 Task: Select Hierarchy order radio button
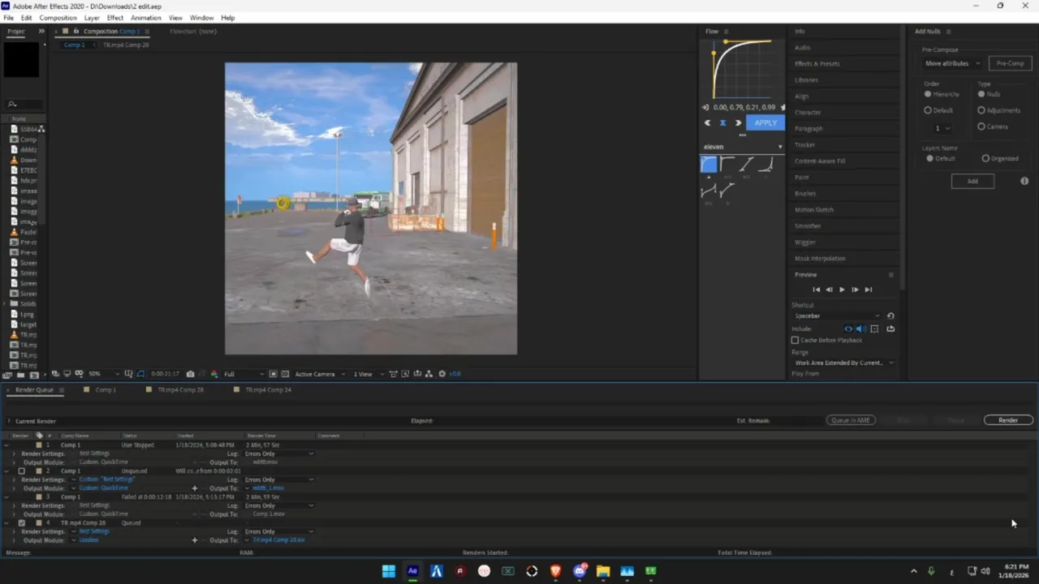point(928,94)
